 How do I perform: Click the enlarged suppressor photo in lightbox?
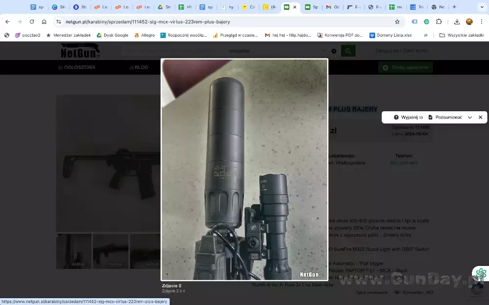(x=244, y=170)
